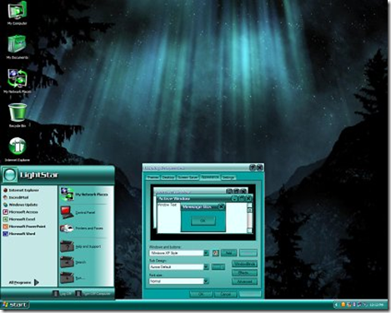This screenshot has width=391, height=313.
Task: Open the Recycle Bin desktop icon
Action: 18,115
